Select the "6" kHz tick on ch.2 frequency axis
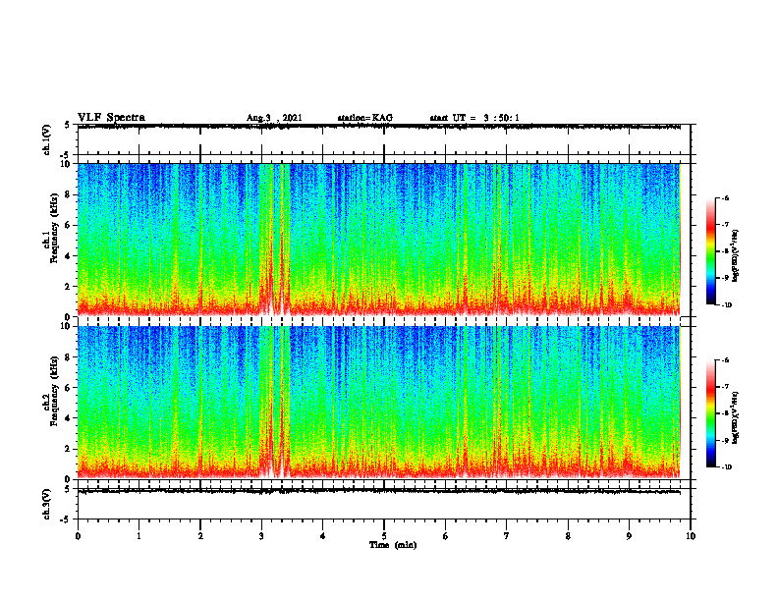Screen dimensions: 778x601 pyautogui.click(x=69, y=388)
